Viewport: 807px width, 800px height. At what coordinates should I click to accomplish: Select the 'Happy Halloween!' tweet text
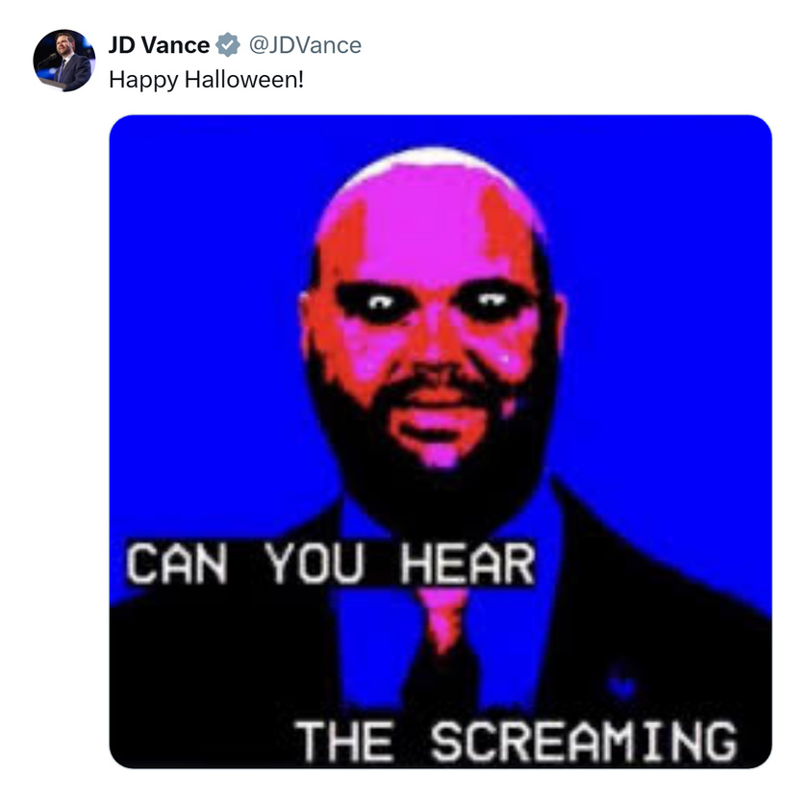[x=207, y=80]
